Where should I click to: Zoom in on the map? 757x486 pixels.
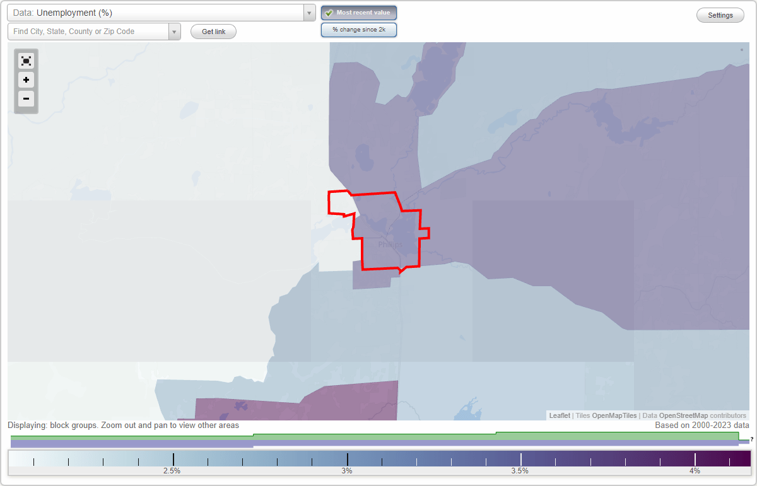point(26,80)
